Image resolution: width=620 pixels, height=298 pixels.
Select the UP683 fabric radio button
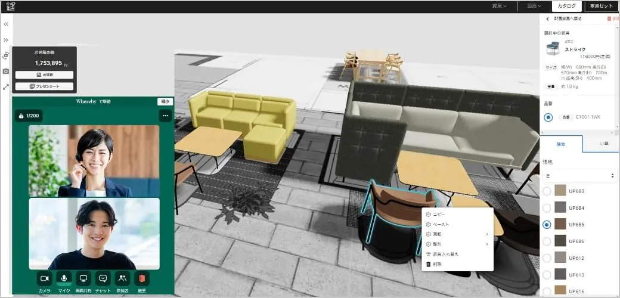547,191
